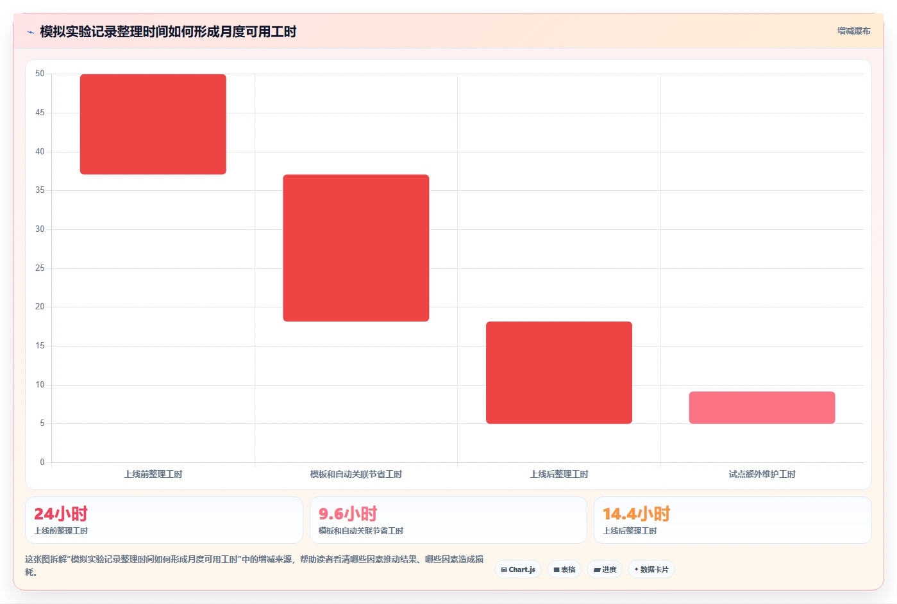Click the 24小时 stat card value
This screenshot has width=897, height=604.
[61, 514]
